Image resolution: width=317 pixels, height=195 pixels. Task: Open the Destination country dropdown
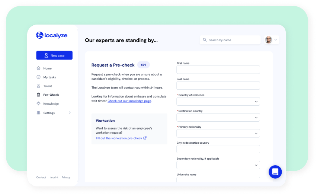pyautogui.click(x=218, y=117)
